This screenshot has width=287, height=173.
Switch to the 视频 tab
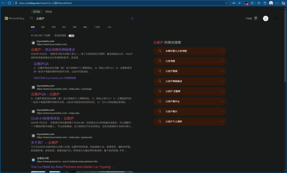click(x=54, y=27)
